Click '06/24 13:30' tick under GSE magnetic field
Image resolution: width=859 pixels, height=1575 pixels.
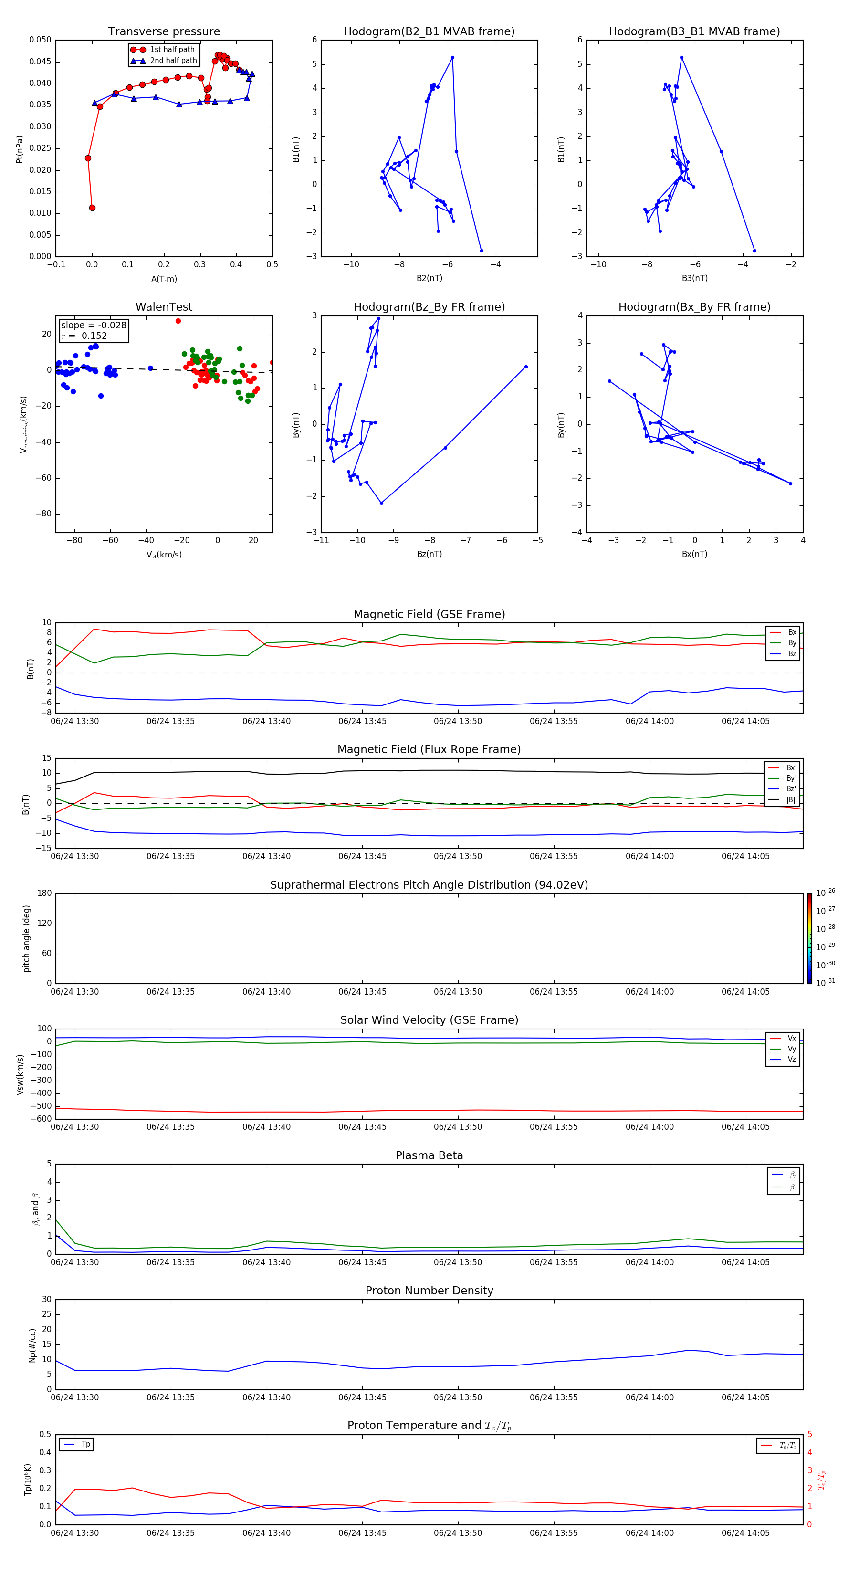[x=74, y=722]
